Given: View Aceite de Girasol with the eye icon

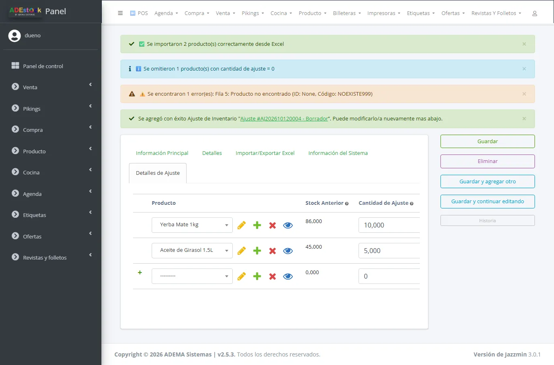Looking at the screenshot, I should [x=288, y=251].
